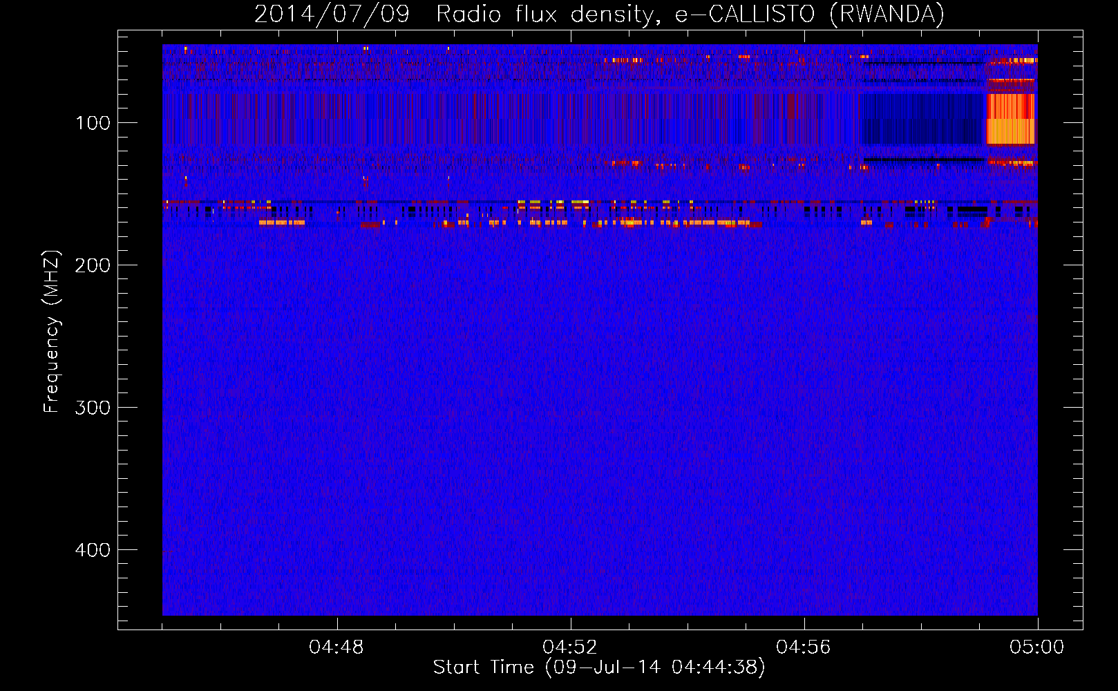
Task: Click the 300 frequency tick label
Action: pos(93,408)
